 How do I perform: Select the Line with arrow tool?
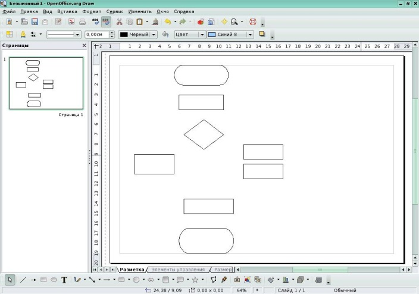click(x=33, y=280)
